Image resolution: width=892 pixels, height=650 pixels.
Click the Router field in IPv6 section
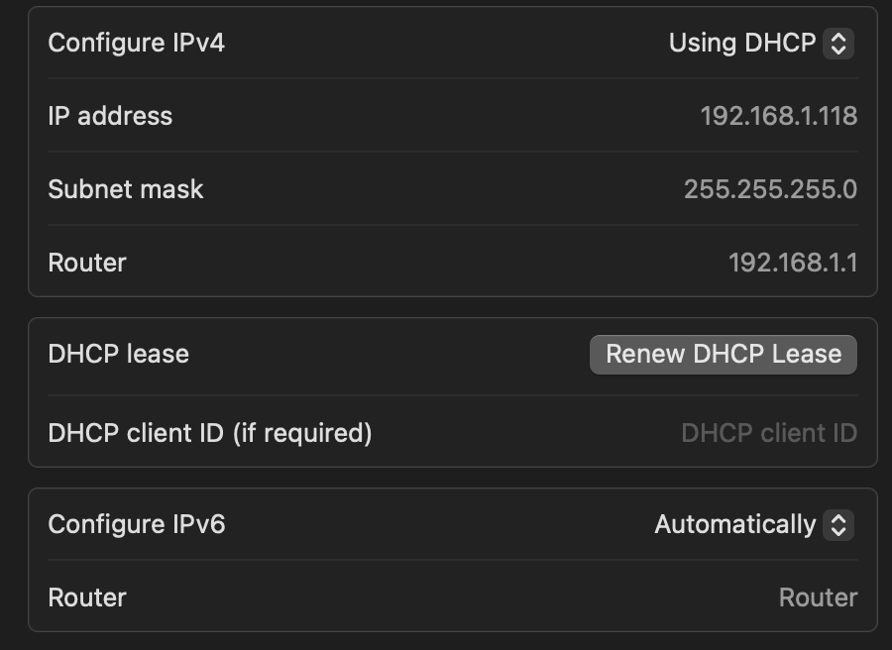tap(817, 597)
